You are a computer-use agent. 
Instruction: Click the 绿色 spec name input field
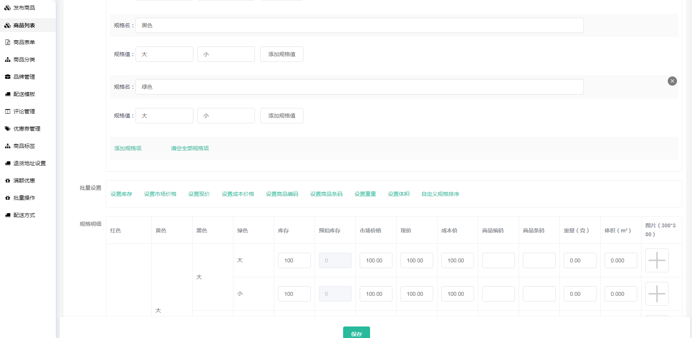(x=359, y=87)
